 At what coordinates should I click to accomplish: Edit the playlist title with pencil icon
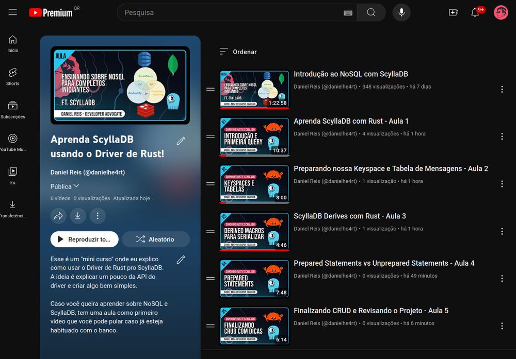click(x=181, y=141)
